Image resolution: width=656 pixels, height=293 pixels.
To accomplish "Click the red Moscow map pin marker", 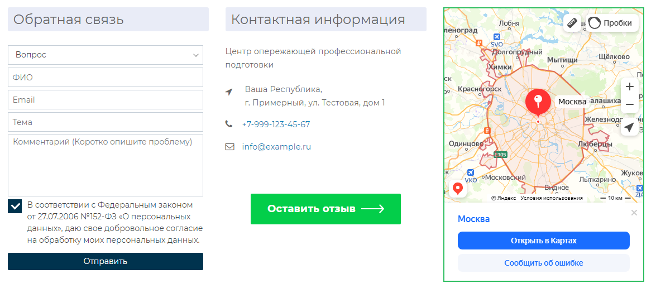I will pos(537,103).
